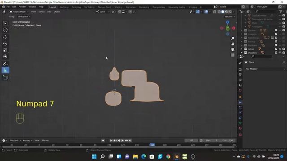Viewport: 287px width, 161px height.
Task: Open the Tool properties tab
Action: tap(240, 63)
